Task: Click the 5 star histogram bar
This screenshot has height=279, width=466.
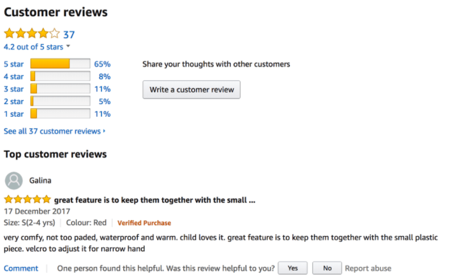Action: click(61, 64)
